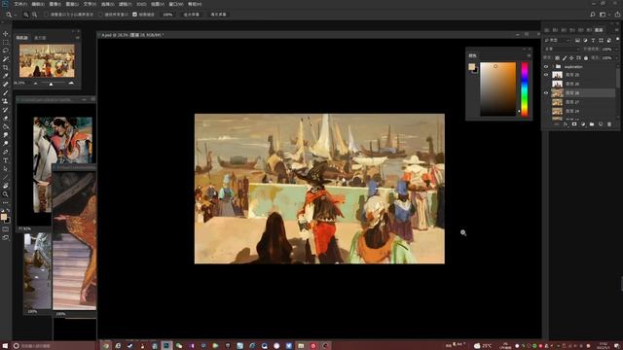Screen dimensions: 623x350
Task: Open layer filter kind dropdown
Action: [x=558, y=40]
